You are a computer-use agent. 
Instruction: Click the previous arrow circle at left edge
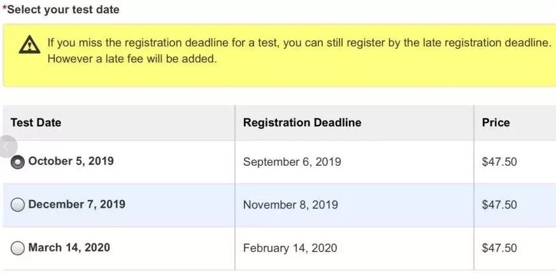[x=7, y=147]
